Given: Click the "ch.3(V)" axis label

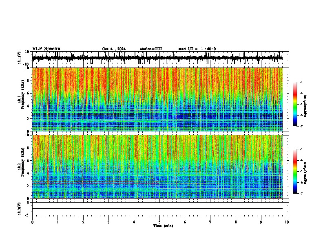Looking at the screenshot, I should [x=20, y=209].
